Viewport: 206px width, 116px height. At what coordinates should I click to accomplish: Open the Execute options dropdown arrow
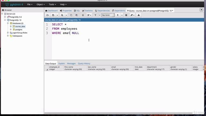tap(122, 15)
